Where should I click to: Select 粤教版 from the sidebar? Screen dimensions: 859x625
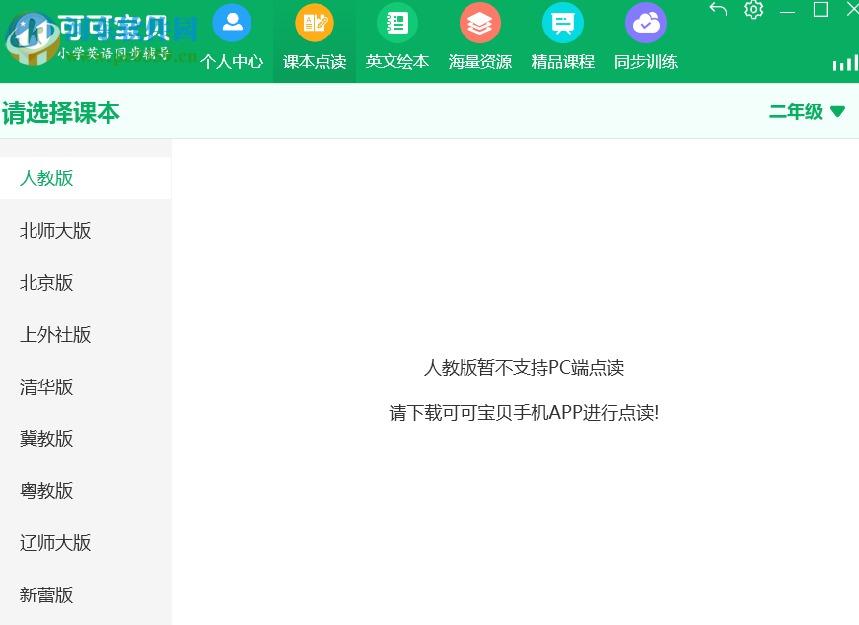click(44, 491)
